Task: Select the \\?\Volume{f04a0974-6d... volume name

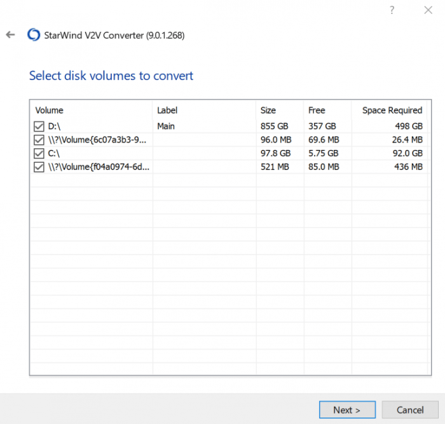Action: pyautogui.click(x=99, y=167)
